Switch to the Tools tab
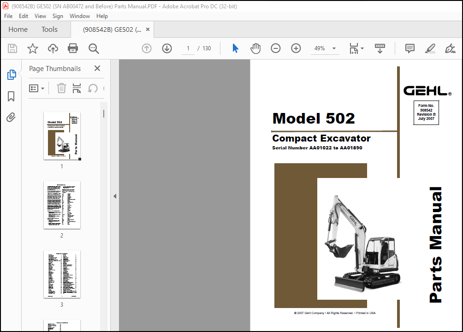The height and width of the screenshot is (332, 463). point(49,29)
